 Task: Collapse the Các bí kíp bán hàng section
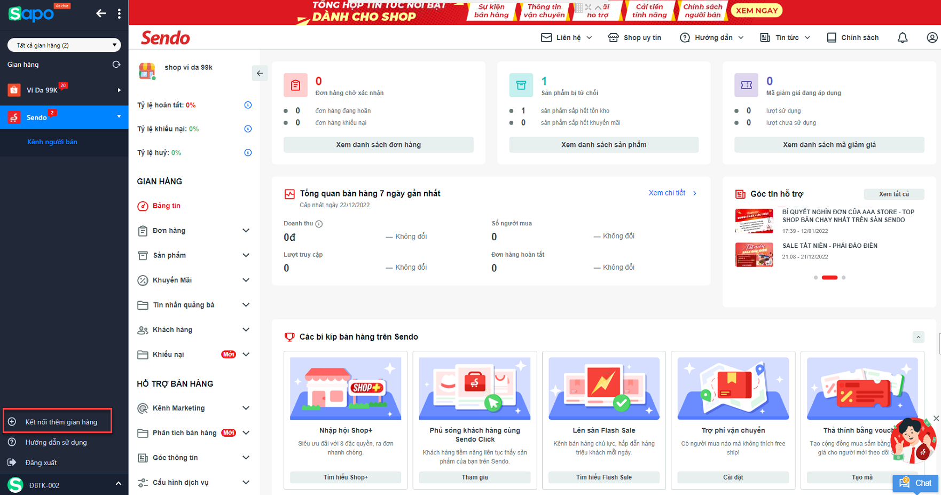click(918, 337)
